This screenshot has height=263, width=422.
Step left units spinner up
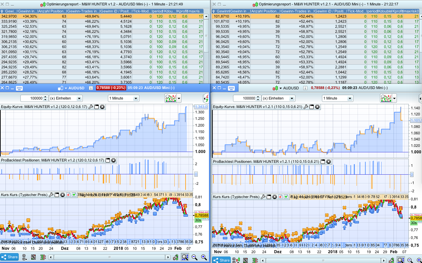(45, 97)
